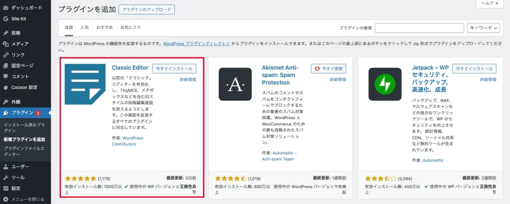Open 詳細情報 for Akismet

click(x=338, y=79)
